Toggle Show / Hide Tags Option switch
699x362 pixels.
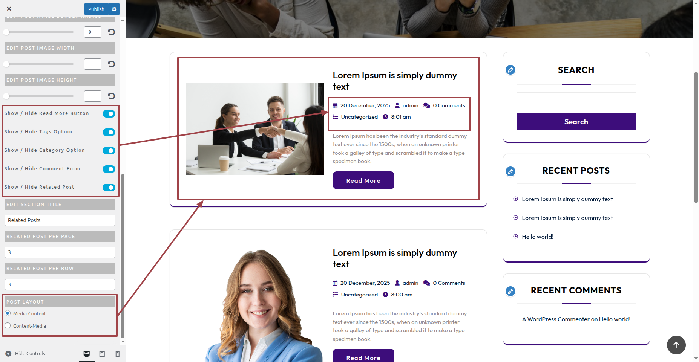(x=109, y=132)
